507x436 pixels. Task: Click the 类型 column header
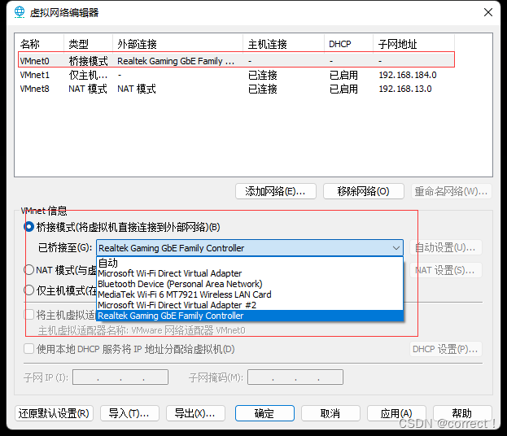coord(88,44)
